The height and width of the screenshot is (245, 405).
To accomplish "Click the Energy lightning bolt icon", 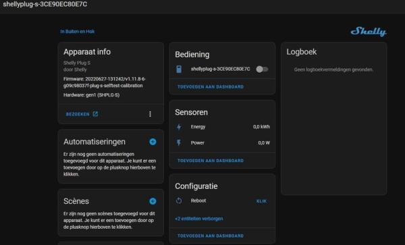I will [179, 127].
